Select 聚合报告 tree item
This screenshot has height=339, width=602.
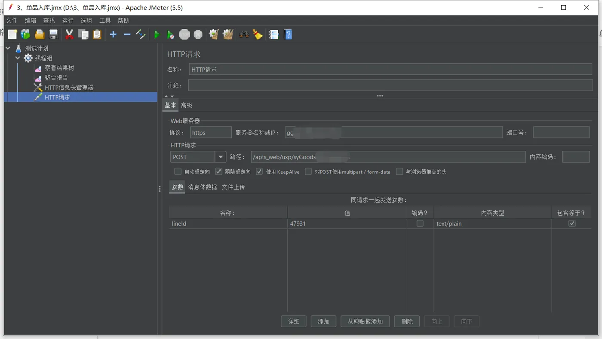pyautogui.click(x=56, y=78)
